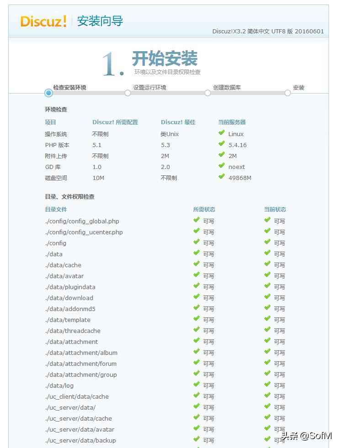
Task: Click the ./data/attachment/forum path text
Action: [81, 364]
